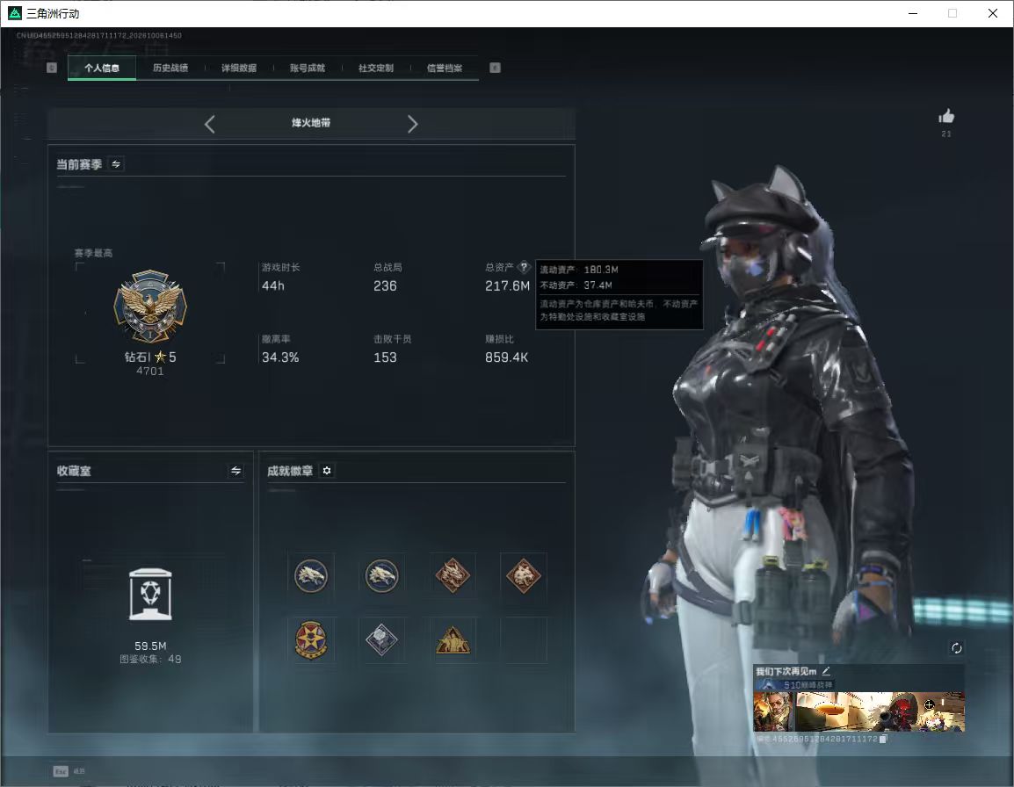Select the 社交定制 tab

click(x=376, y=68)
